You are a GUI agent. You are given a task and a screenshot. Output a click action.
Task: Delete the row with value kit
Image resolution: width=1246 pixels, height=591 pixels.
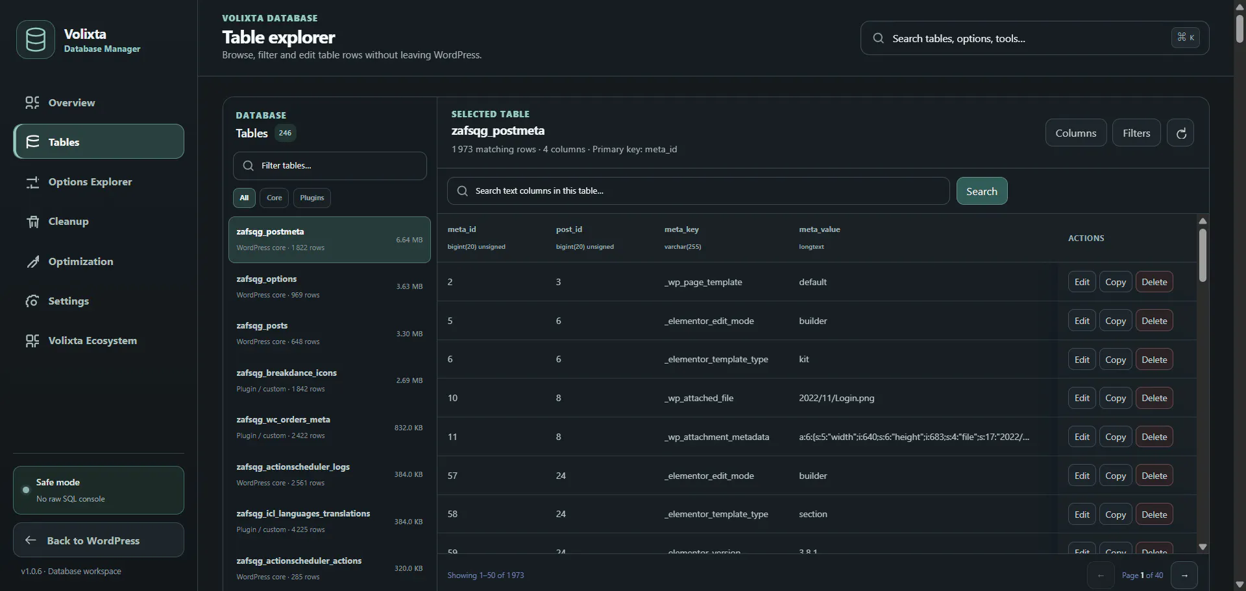click(x=1154, y=360)
